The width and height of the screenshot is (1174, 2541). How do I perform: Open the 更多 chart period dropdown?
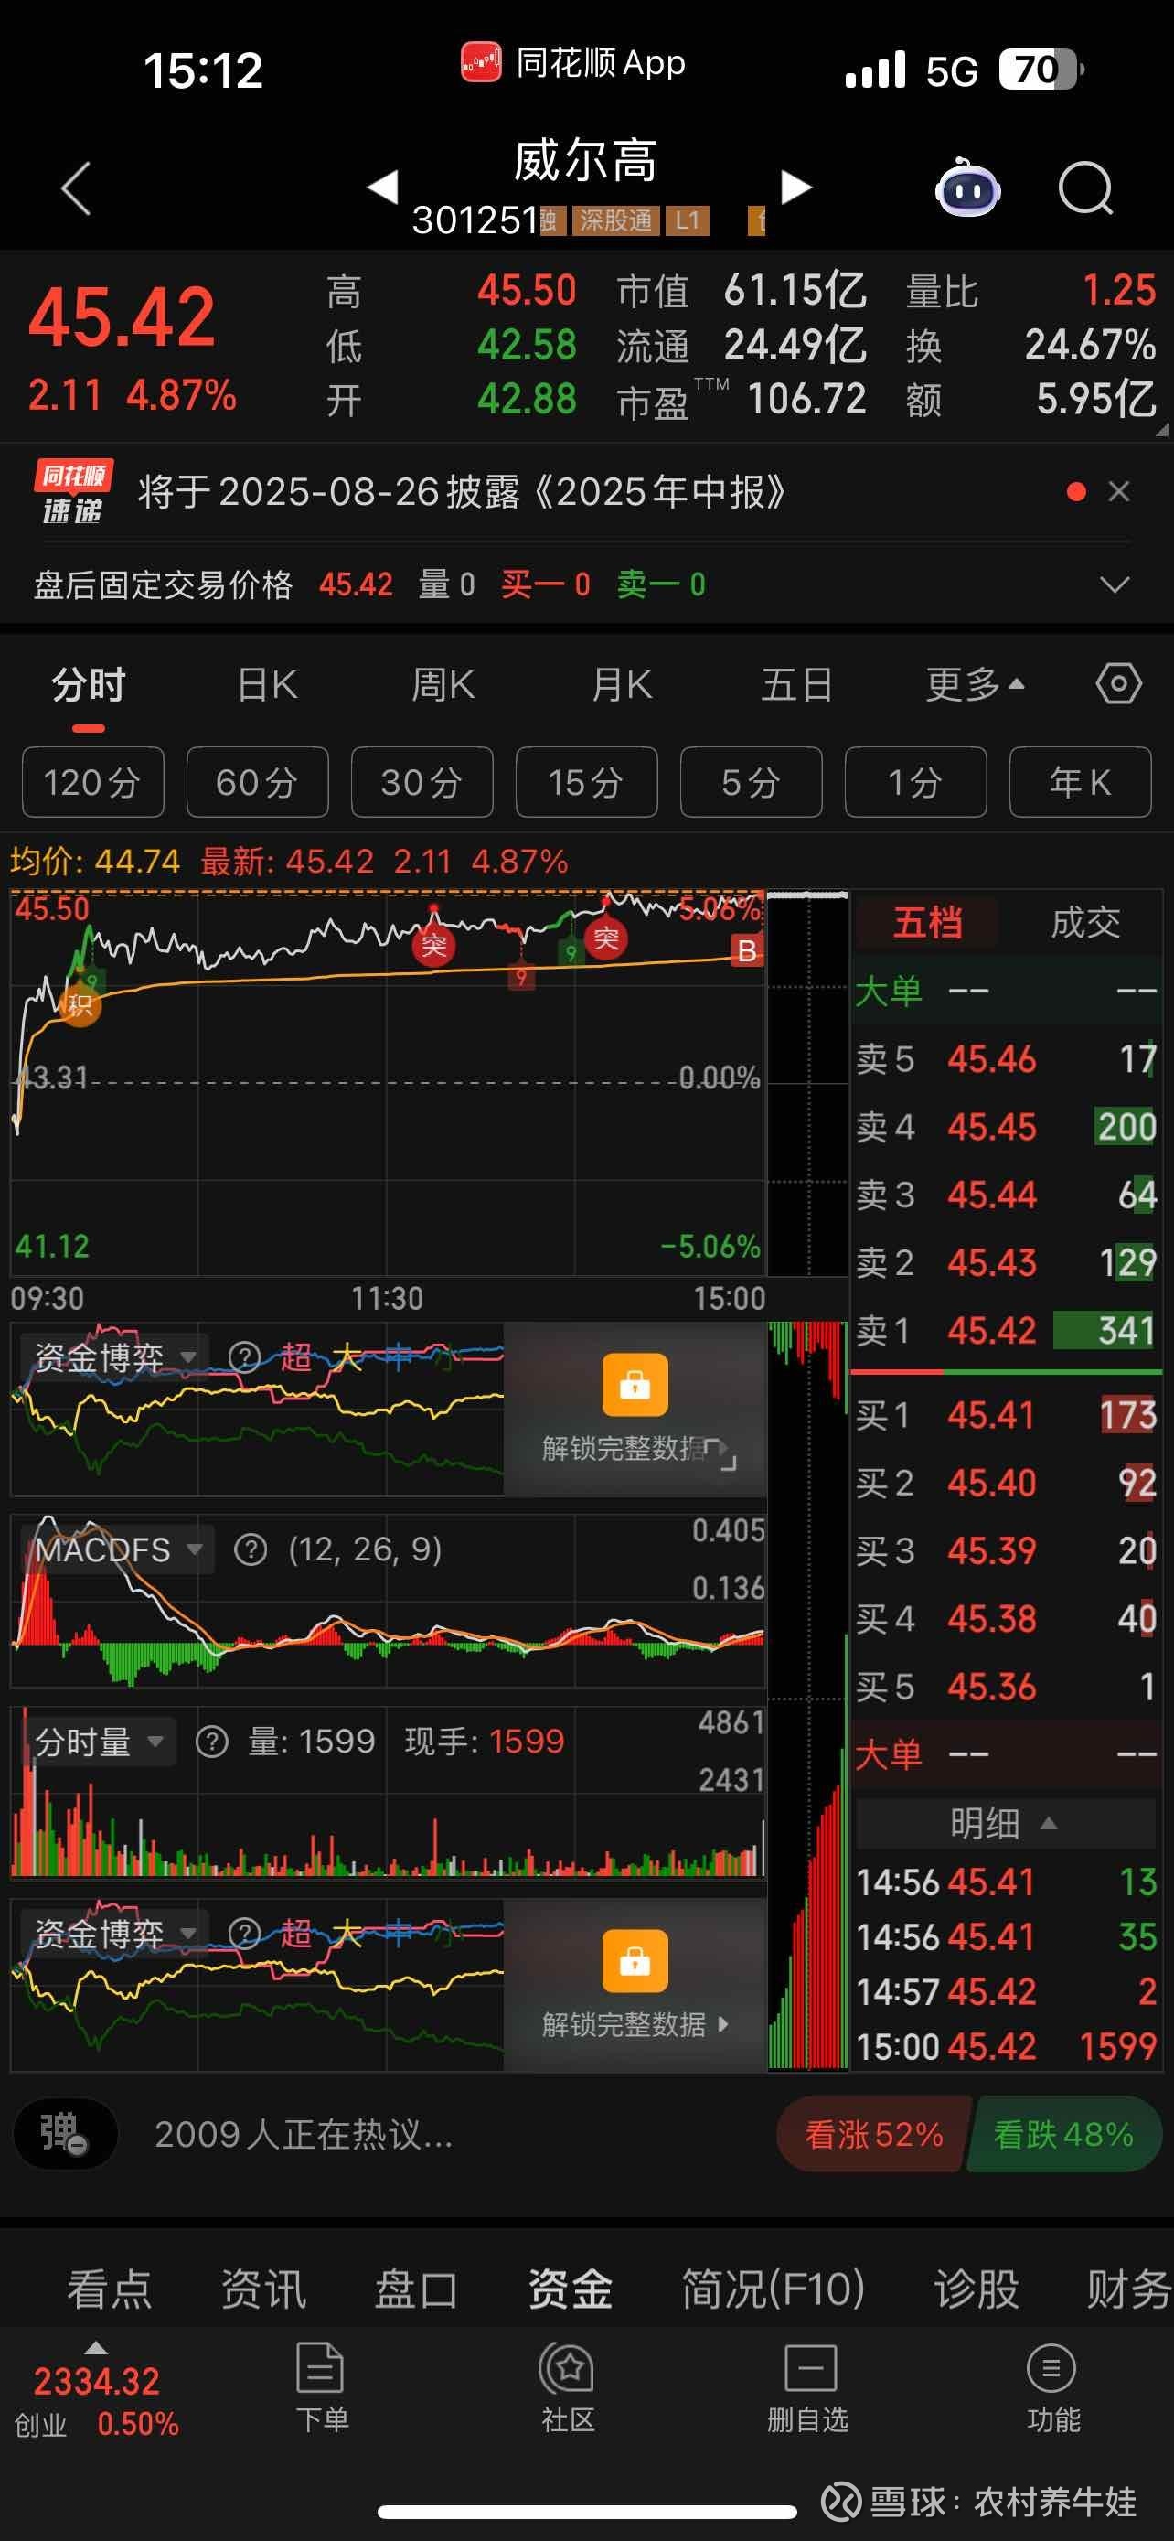975,683
